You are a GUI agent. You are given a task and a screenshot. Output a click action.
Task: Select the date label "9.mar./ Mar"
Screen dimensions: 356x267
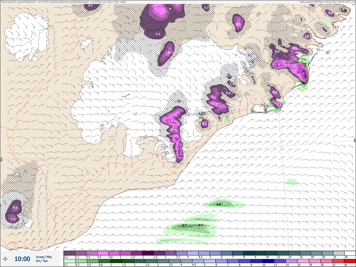click(44, 257)
